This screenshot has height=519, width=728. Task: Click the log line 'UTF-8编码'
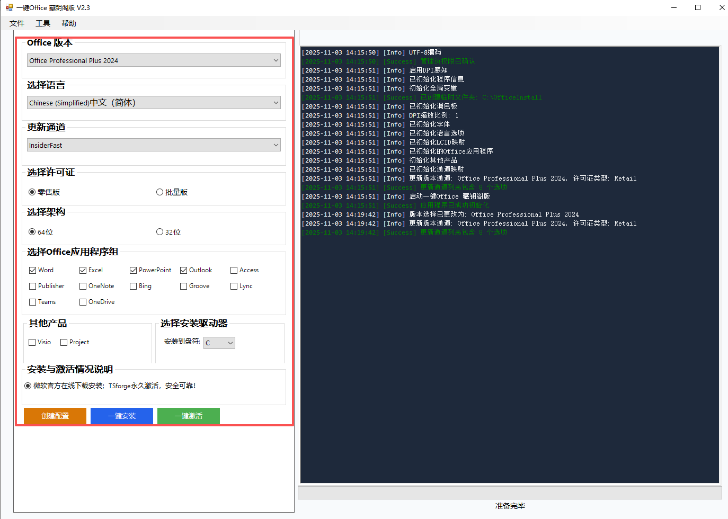click(371, 52)
